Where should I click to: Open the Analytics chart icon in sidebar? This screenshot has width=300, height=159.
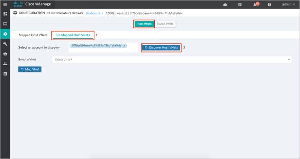5,74
